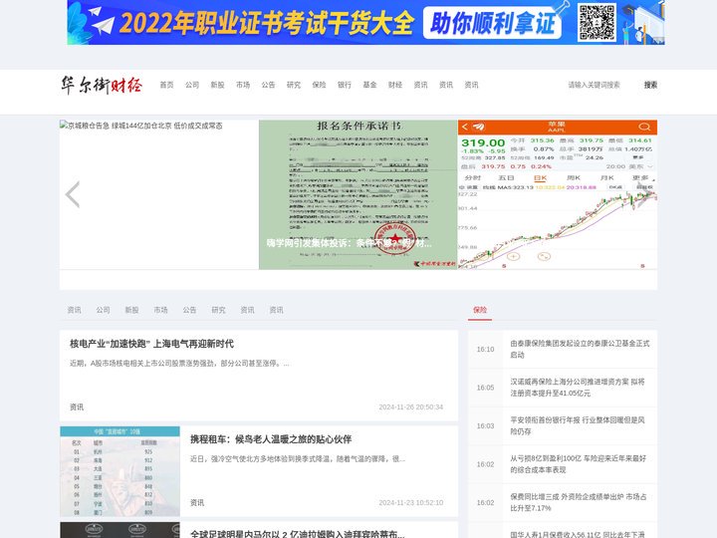This screenshot has height=538, width=717.
Task: Click 资讯 tag under the 携程租车 article
Action: (x=197, y=502)
